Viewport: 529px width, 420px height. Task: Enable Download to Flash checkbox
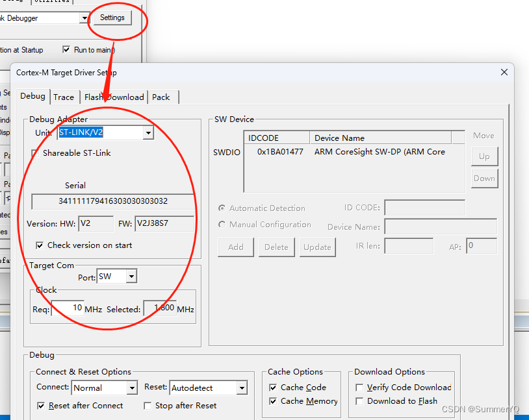[x=359, y=401]
